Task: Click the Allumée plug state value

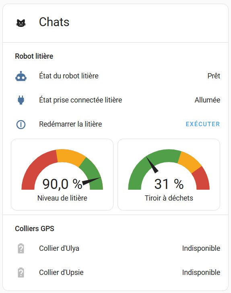Action: point(207,100)
